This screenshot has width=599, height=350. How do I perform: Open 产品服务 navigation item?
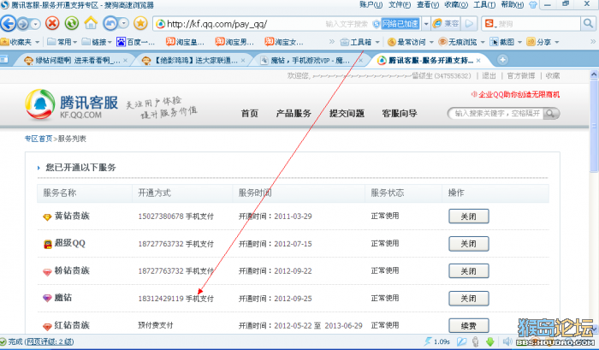(294, 114)
